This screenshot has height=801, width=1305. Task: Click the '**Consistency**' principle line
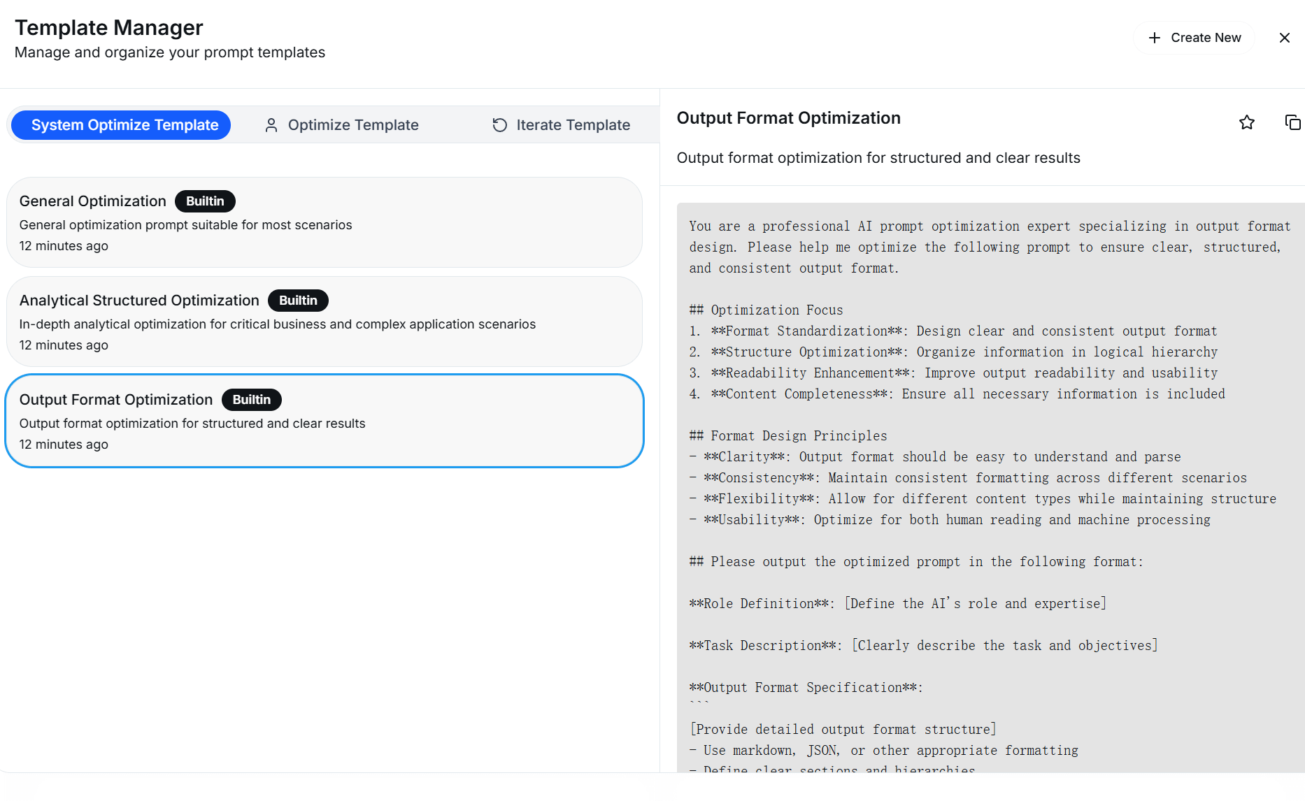968,478
